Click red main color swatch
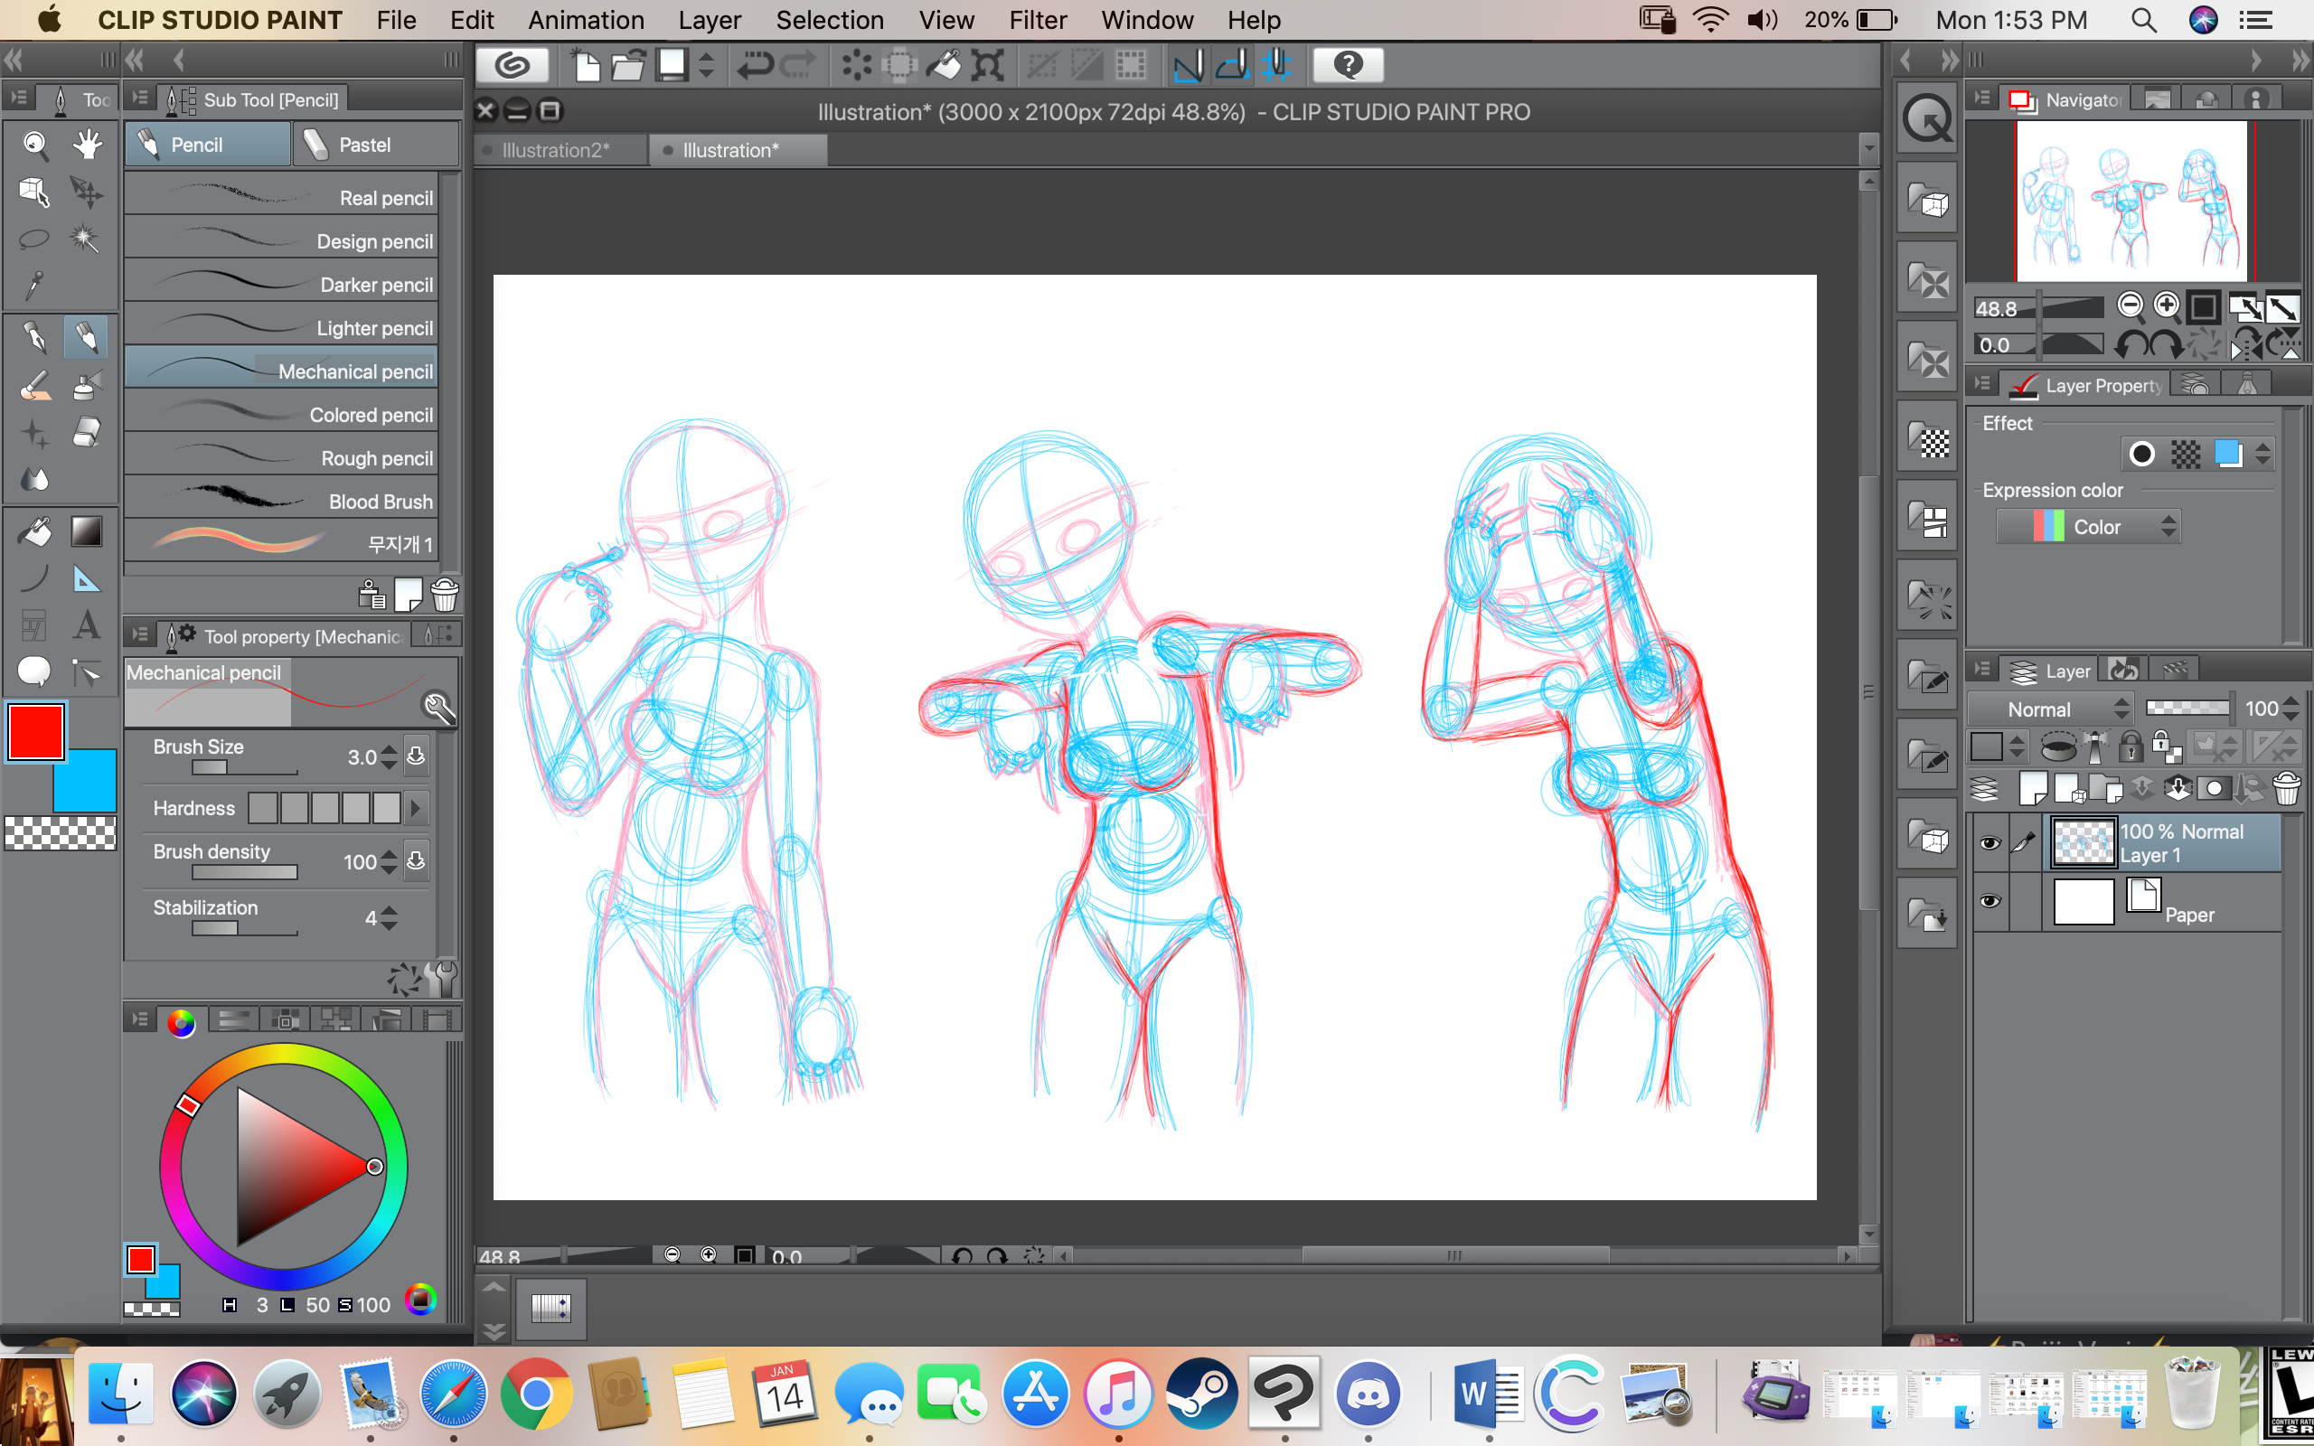 tap(35, 732)
